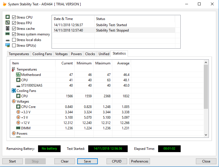Image resolution: width=219 pixels, height=167 pixels.
Task: Click the RAM icon beside Stress system memory
Action: (8, 34)
